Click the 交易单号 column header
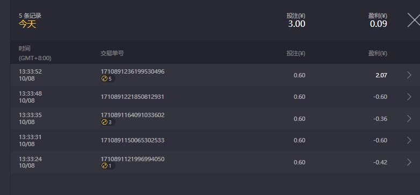Viewport: 420px width, 195px height. (112, 53)
